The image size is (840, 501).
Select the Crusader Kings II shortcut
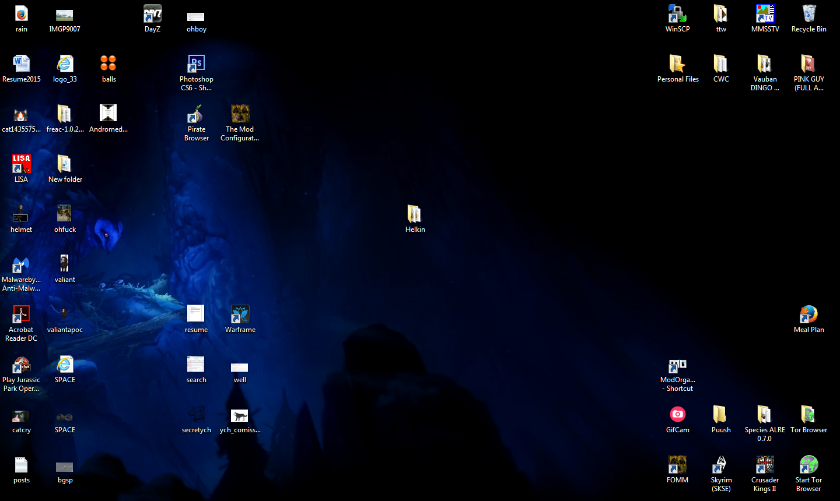(x=765, y=464)
